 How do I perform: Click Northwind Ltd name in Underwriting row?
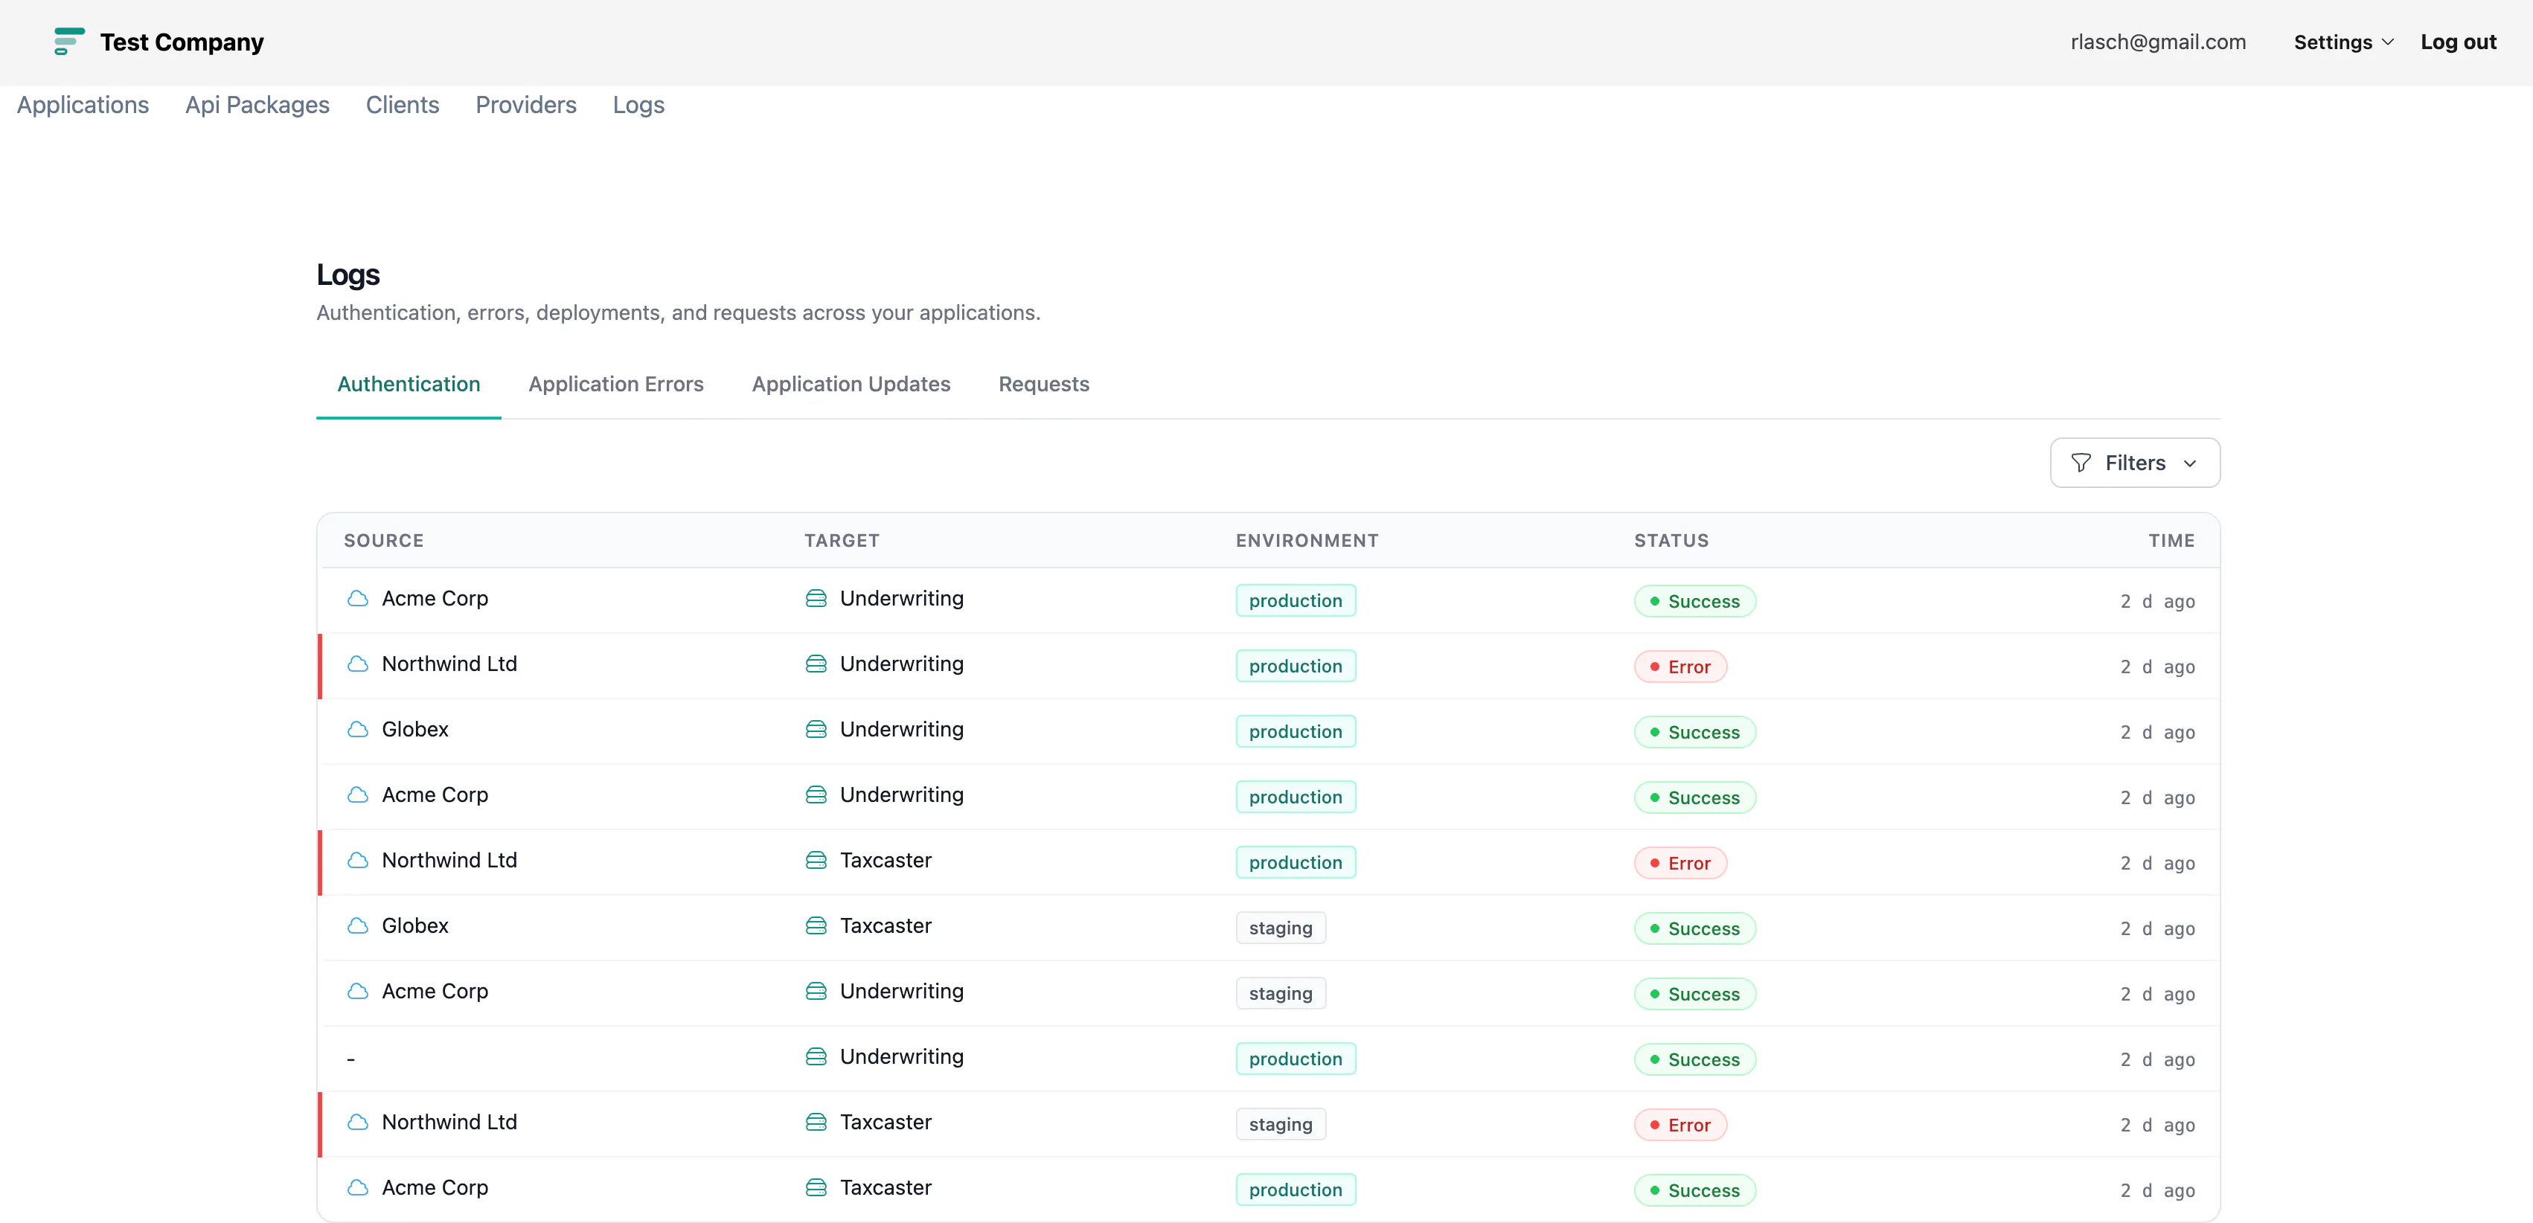point(449,664)
